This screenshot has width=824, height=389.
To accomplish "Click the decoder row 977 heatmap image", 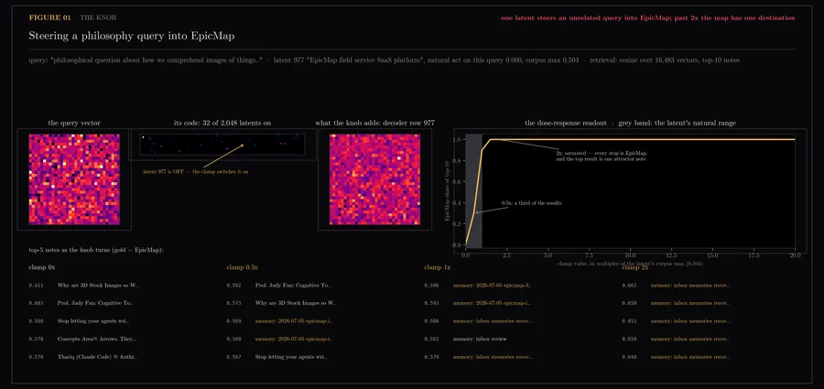I will pyautogui.click(x=374, y=179).
